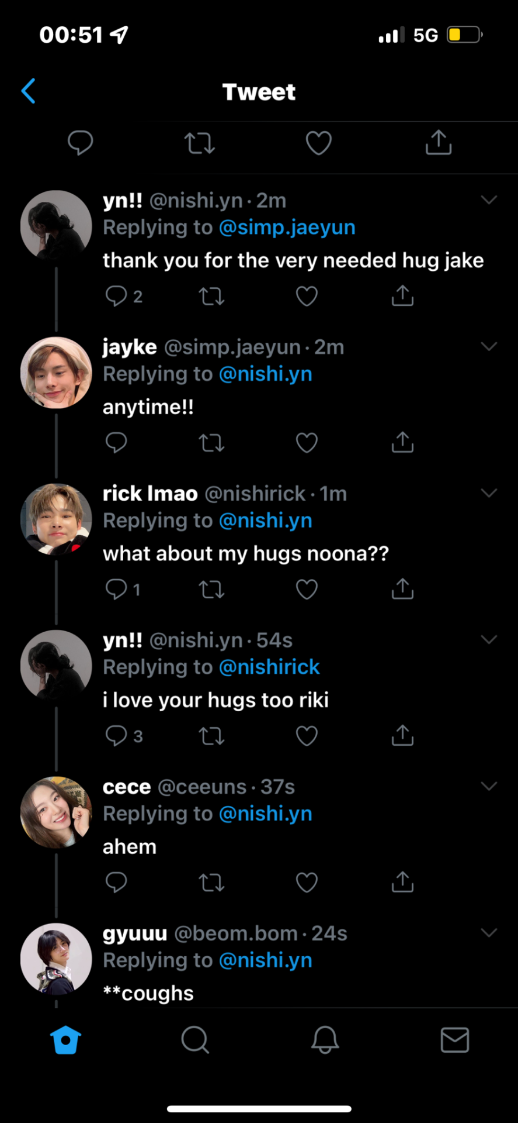Screen dimensions: 518x1123
Task: Open the Messages envelope tab
Action: click(454, 1040)
